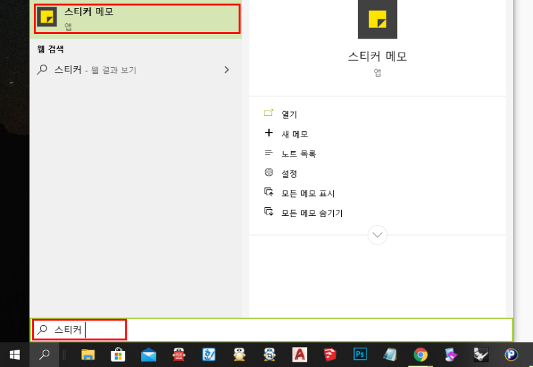Open the 스티커 메모 app search result

pyautogui.click(x=137, y=19)
